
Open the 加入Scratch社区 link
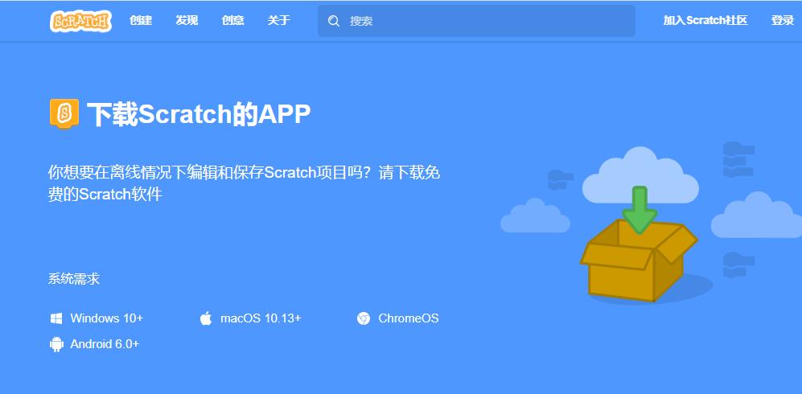[705, 21]
